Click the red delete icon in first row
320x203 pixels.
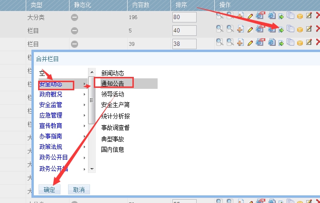[x=318, y=17]
